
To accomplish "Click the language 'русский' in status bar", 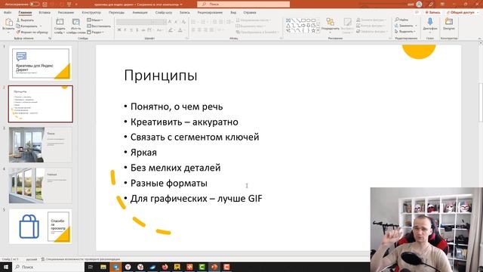I will coord(32,259).
